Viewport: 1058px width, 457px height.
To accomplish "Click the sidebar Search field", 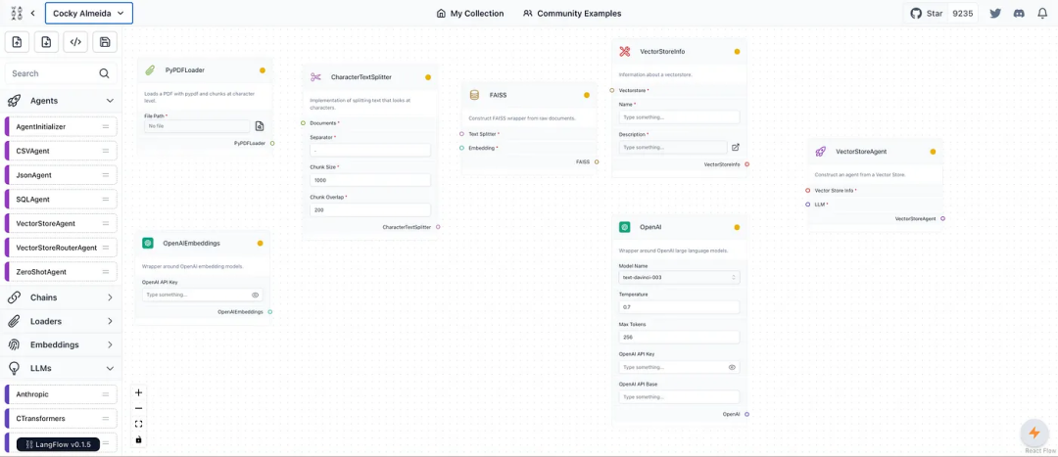I will [x=61, y=73].
